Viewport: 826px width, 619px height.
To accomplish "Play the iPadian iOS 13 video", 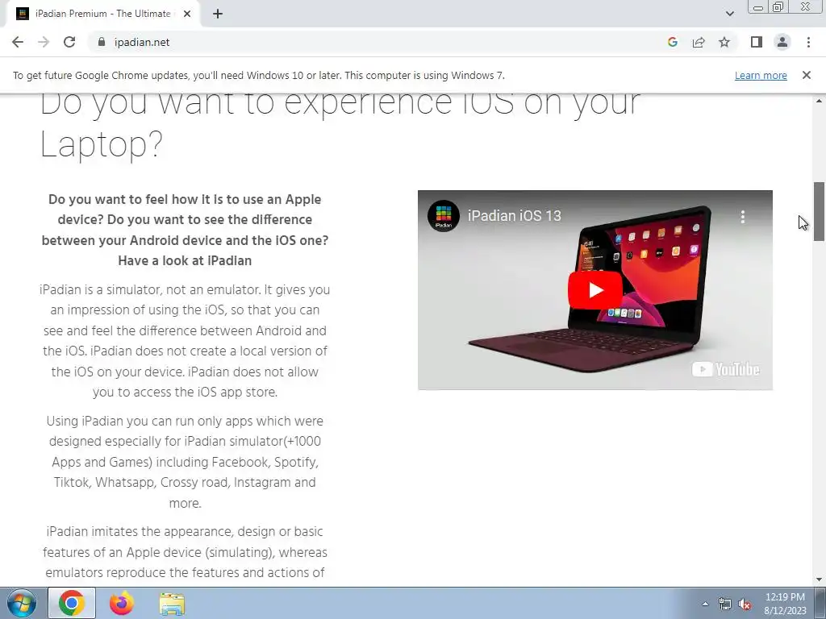I will [595, 290].
